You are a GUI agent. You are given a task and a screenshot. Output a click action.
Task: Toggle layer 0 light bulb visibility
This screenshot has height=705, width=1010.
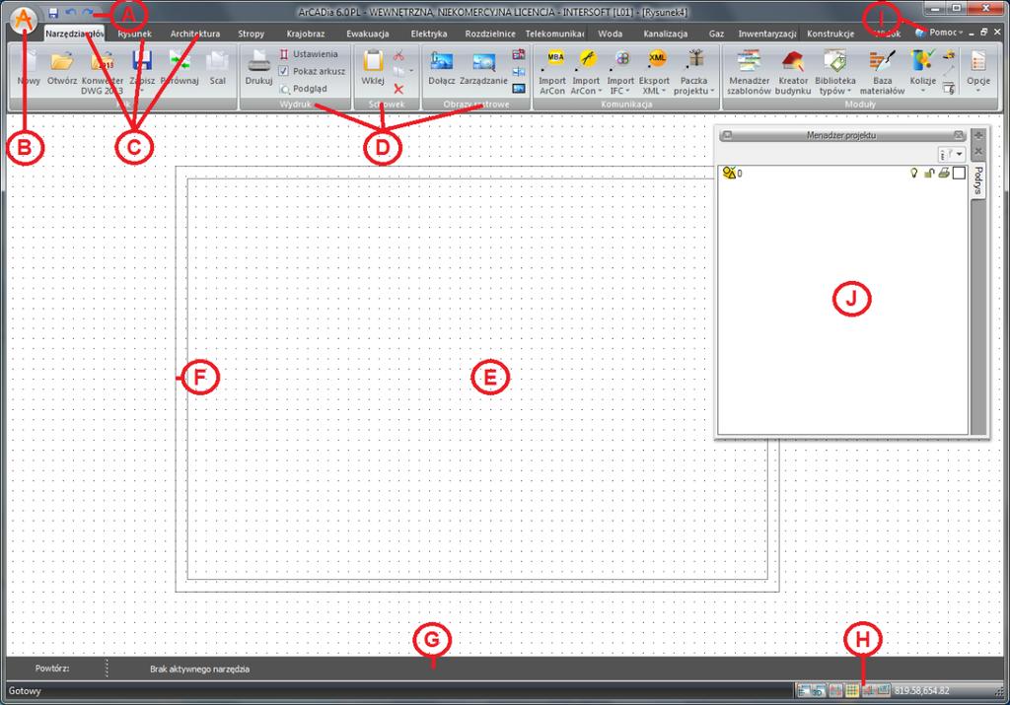pyautogui.click(x=913, y=173)
